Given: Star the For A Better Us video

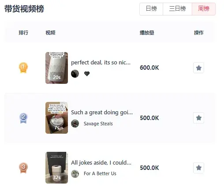Looking at the screenshot, I should 198,168.
